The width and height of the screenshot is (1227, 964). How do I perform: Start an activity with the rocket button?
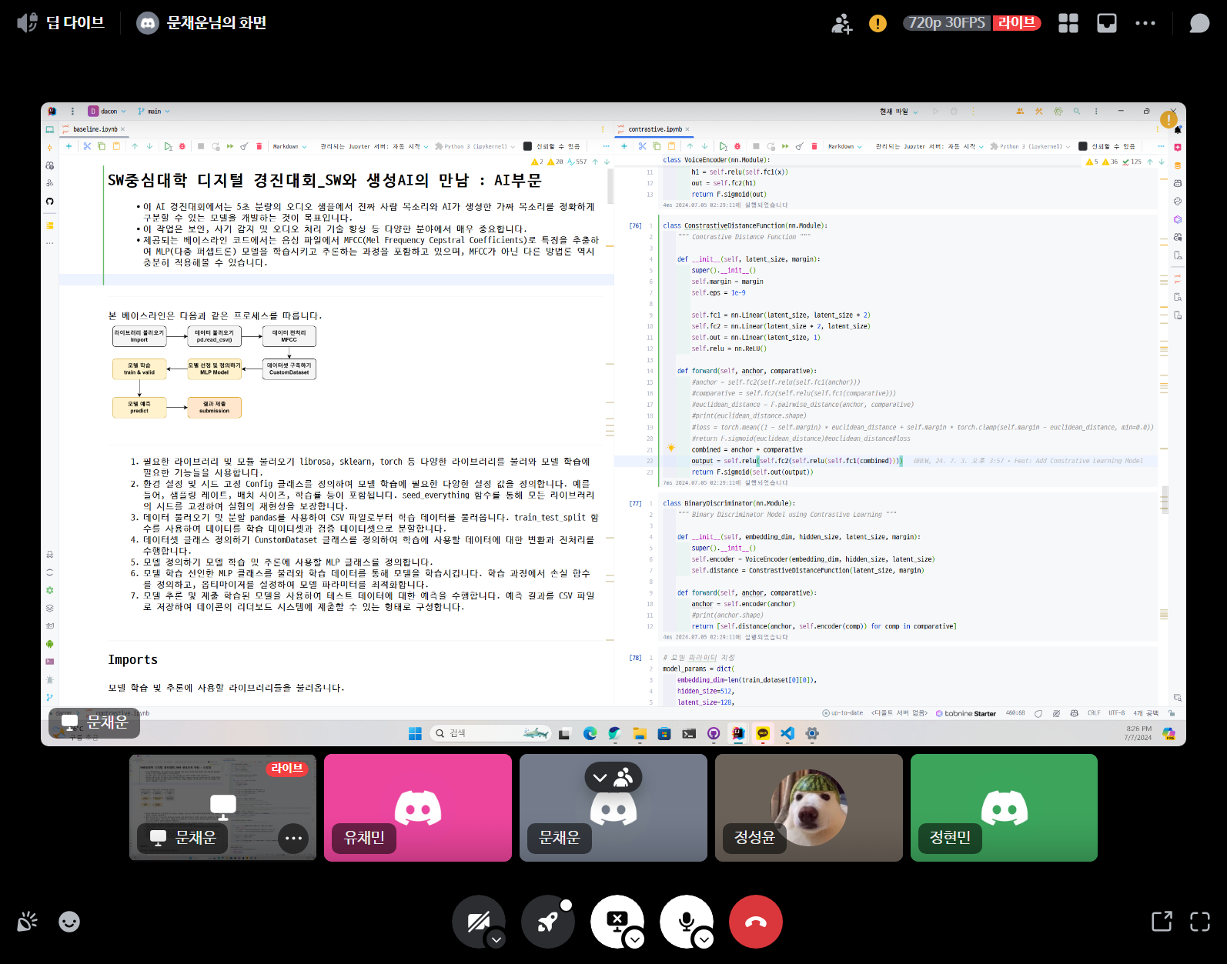click(x=547, y=921)
